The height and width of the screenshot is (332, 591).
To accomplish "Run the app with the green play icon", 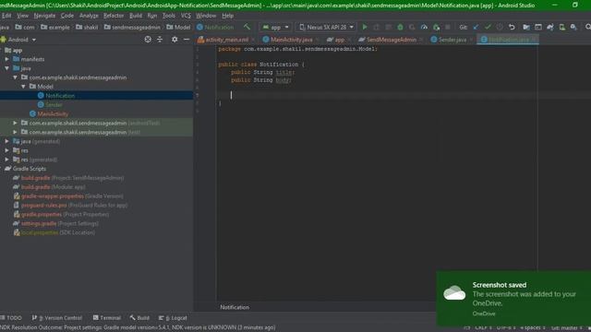I will pyautogui.click(x=365, y=27).
